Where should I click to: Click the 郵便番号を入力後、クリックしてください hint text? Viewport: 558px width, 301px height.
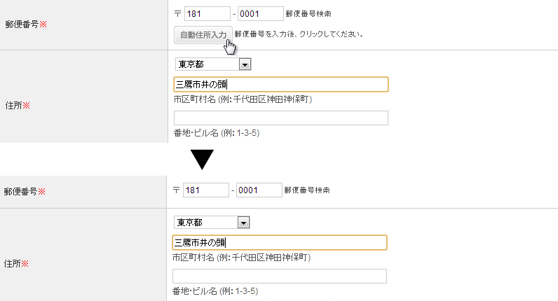(x=299, y=34)
